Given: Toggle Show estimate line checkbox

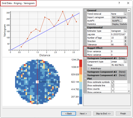Looking at the screenshot, I should tap(113, 85).
